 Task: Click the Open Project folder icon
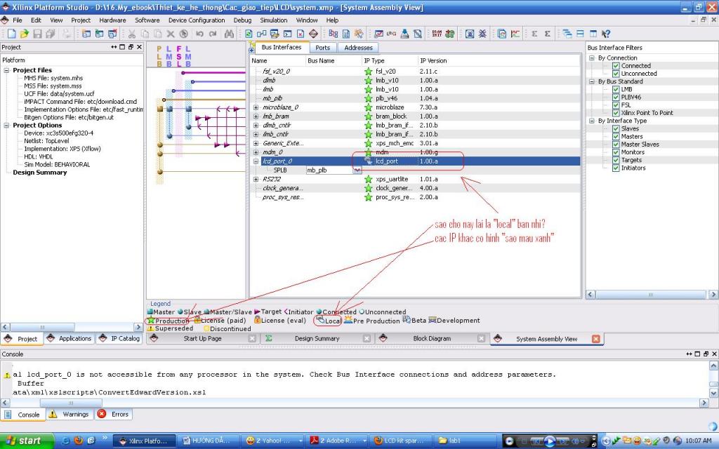25,34
